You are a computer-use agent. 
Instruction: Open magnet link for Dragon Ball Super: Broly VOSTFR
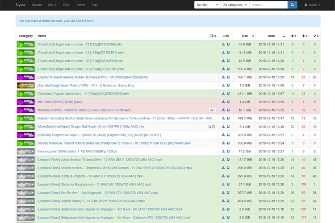point(228,127)
